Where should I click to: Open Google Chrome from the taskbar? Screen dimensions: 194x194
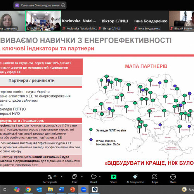[28, 189]
